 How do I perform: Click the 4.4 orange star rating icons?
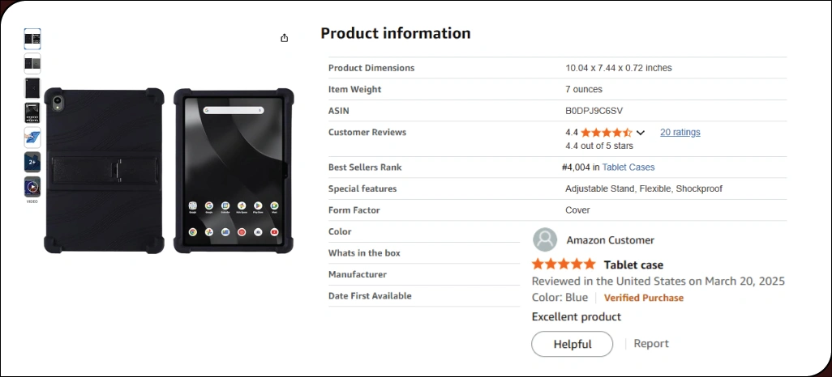607,133
